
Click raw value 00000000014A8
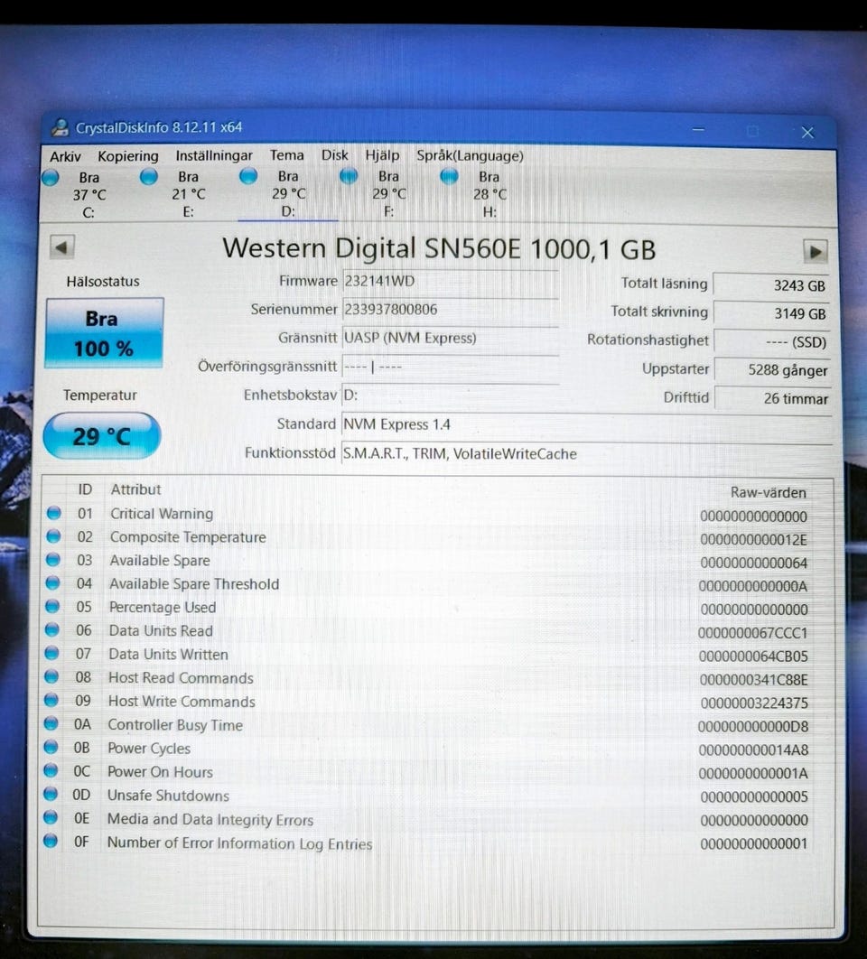[753, 750]
